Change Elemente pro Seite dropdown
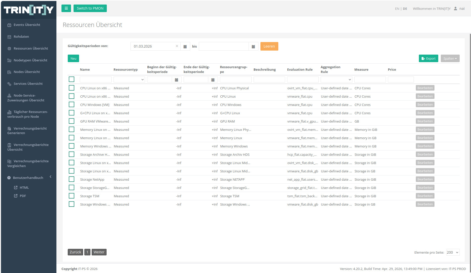The height and width of the screenshot is (273, 471). pos(453,252)
